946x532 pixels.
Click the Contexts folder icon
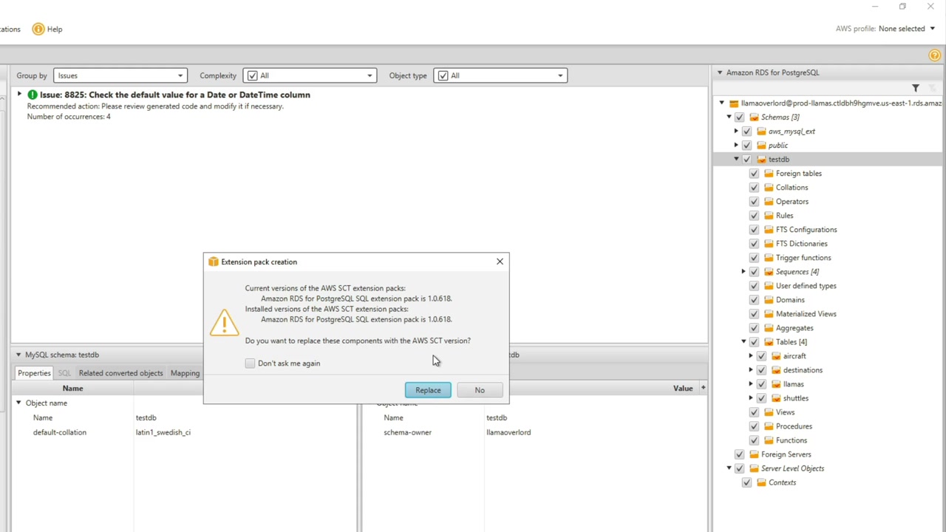(761, 482)
